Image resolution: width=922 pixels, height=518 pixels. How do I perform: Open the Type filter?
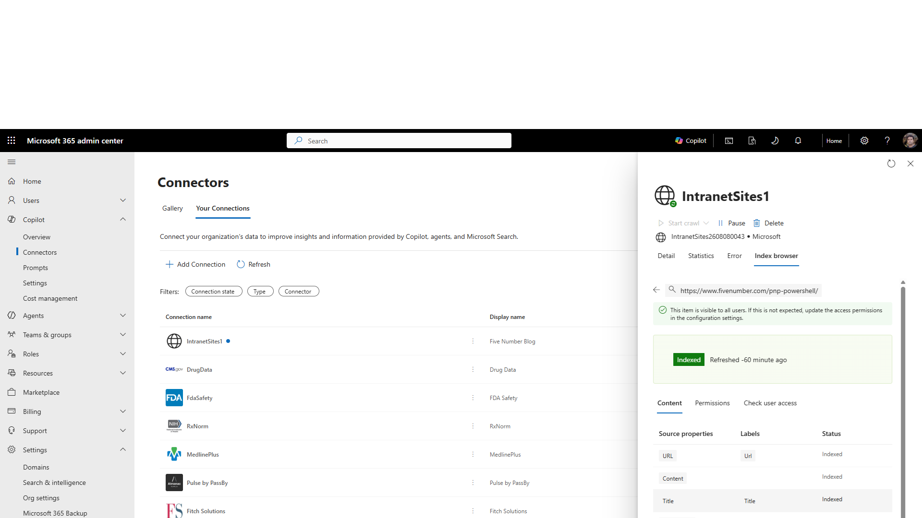[260, 291]
